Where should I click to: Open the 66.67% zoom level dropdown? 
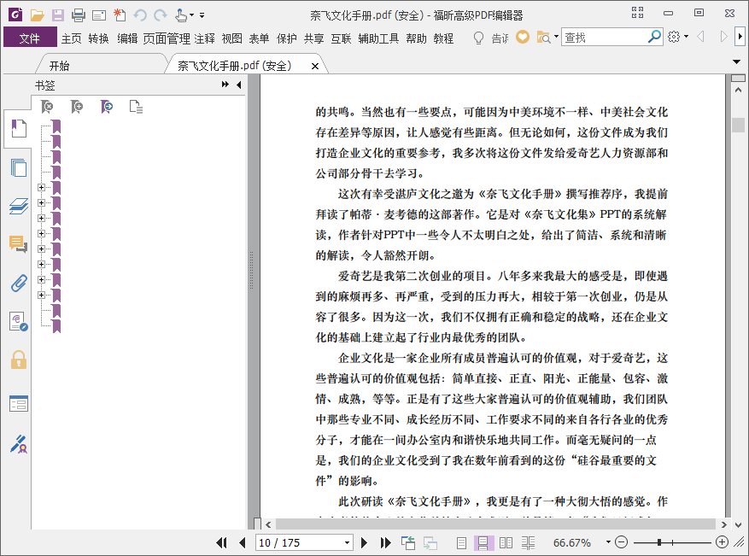click(608, 542)
